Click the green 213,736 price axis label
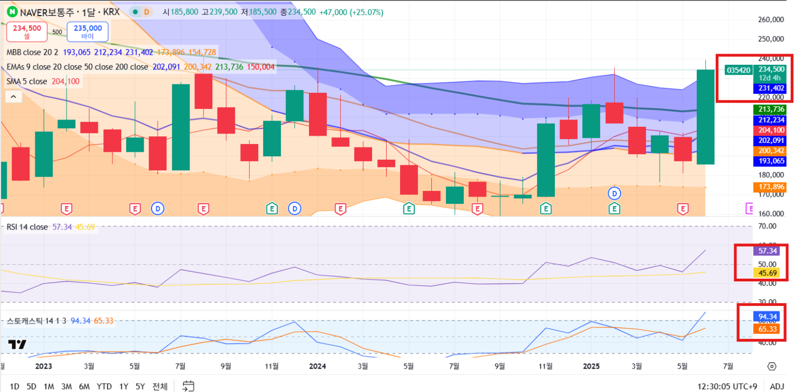Image resolution: width=794 pixels, height=392 pixels. pyautogui.click(x=770, y=109)
